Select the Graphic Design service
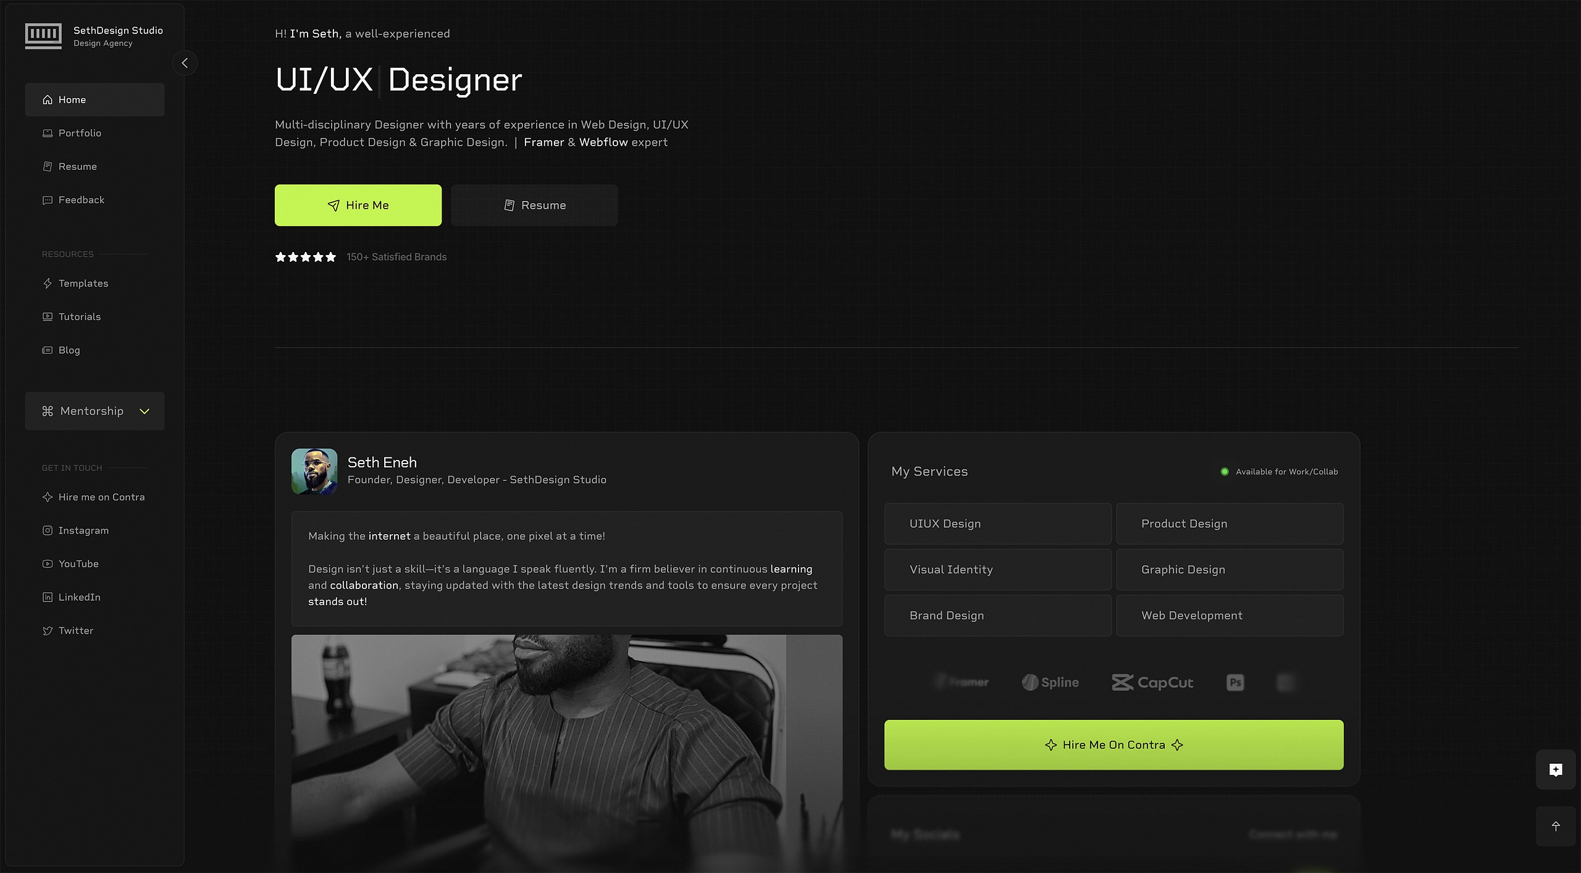Screen dimensions: 1581x873 (1230, 569)
